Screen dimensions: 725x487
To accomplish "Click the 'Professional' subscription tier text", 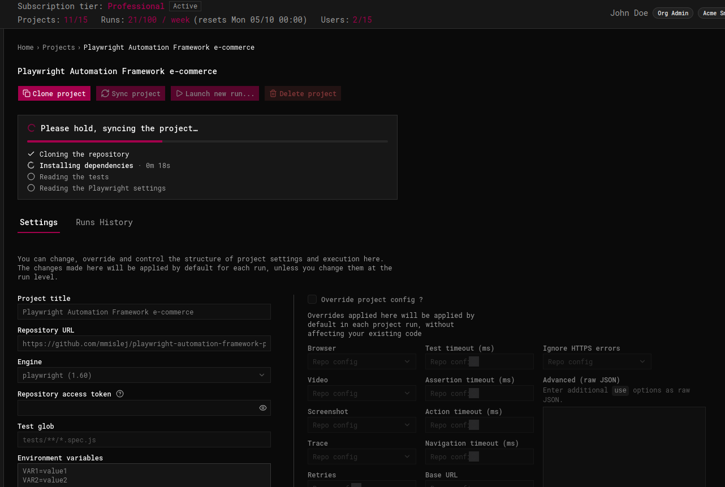I will 136,6.
